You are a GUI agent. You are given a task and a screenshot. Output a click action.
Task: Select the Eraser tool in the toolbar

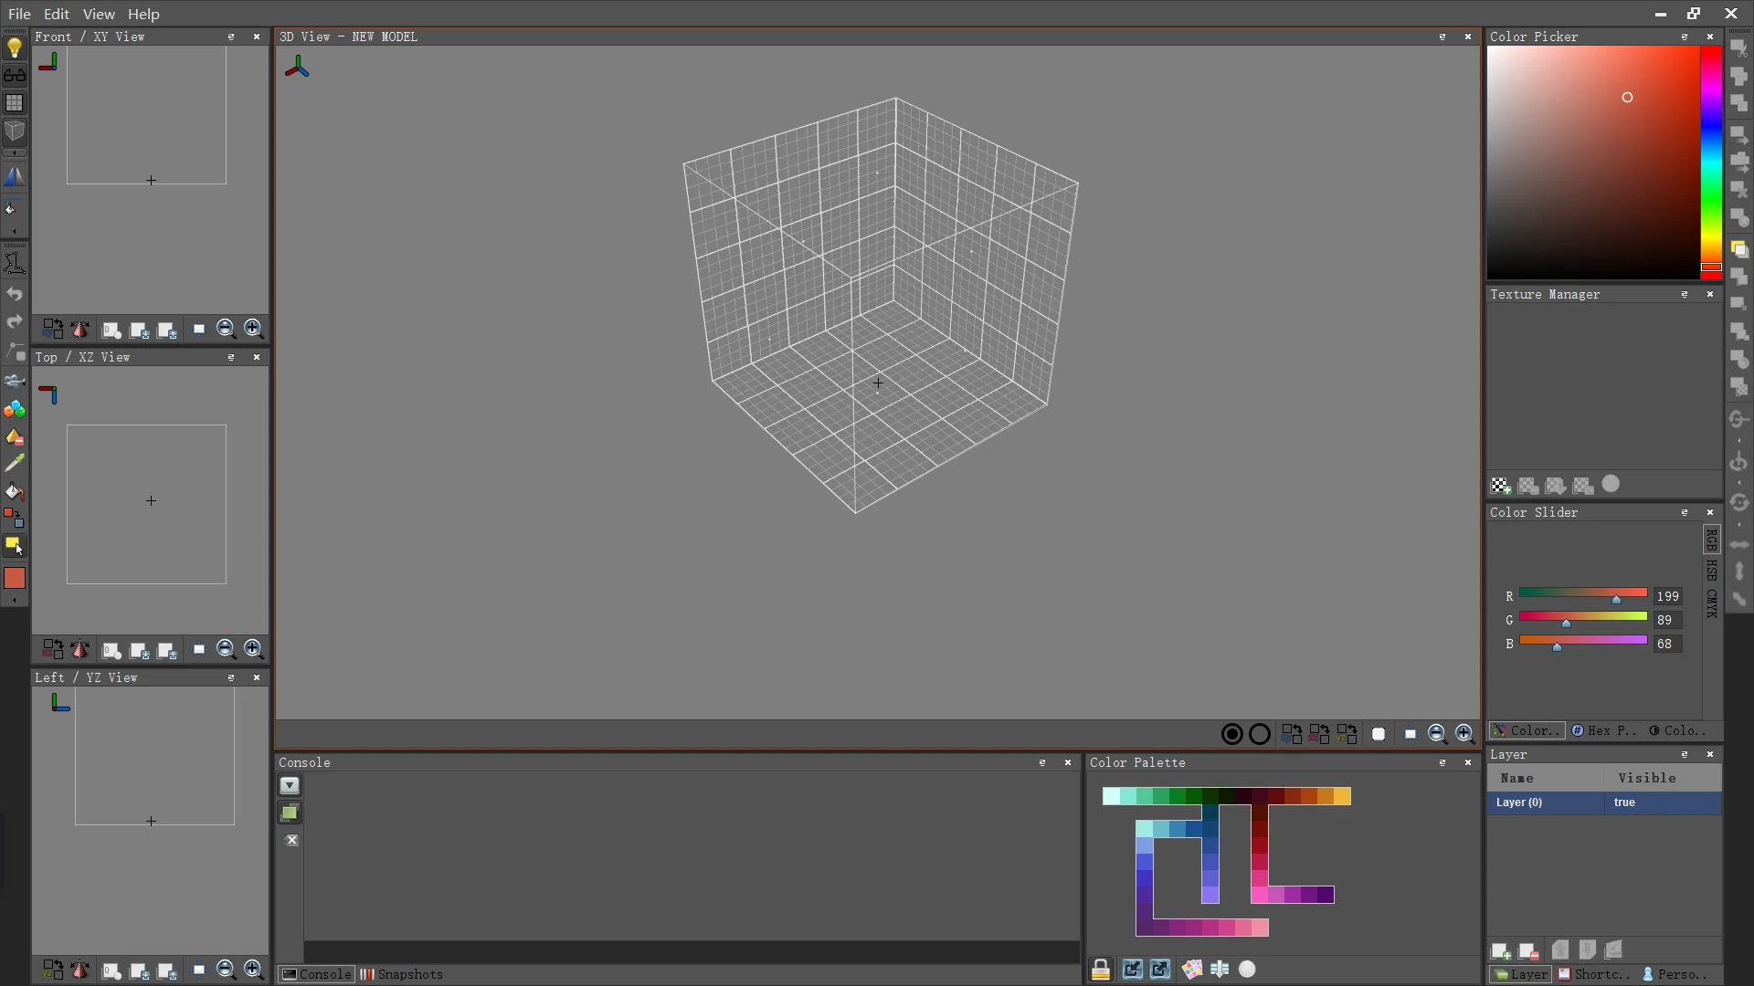pyautogui.click(x=15, y=436)
